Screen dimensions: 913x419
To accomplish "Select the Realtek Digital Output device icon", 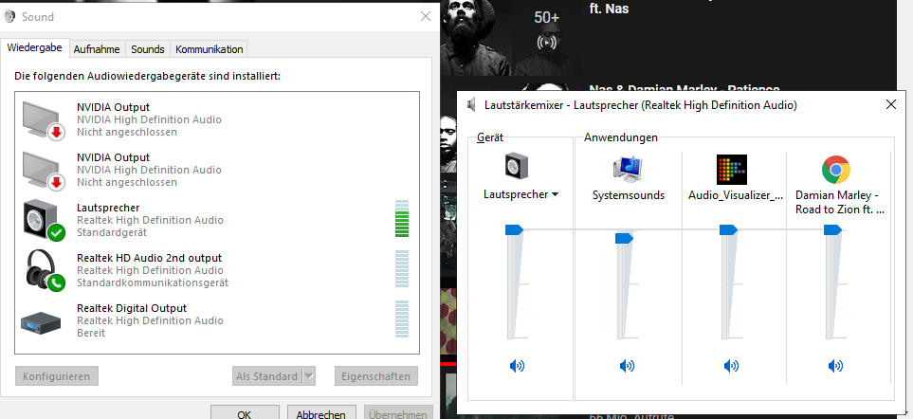I will click(x=41, y=321).
